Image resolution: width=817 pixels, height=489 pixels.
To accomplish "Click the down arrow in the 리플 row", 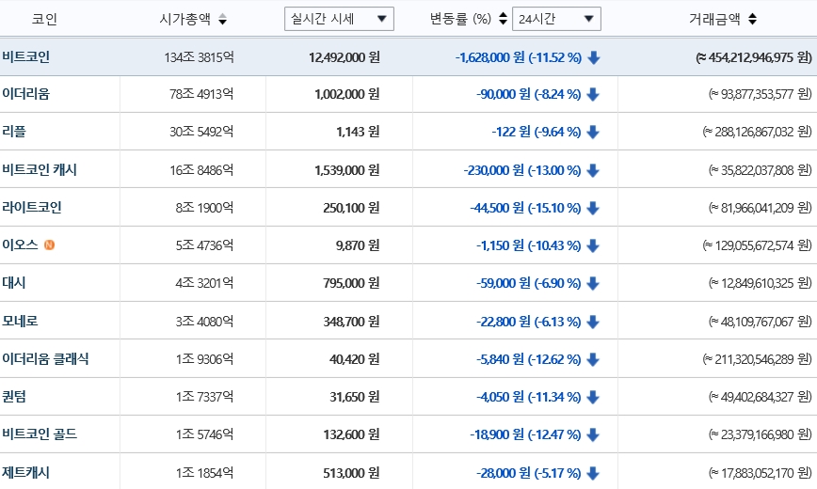I will click(x=593, y=133).
